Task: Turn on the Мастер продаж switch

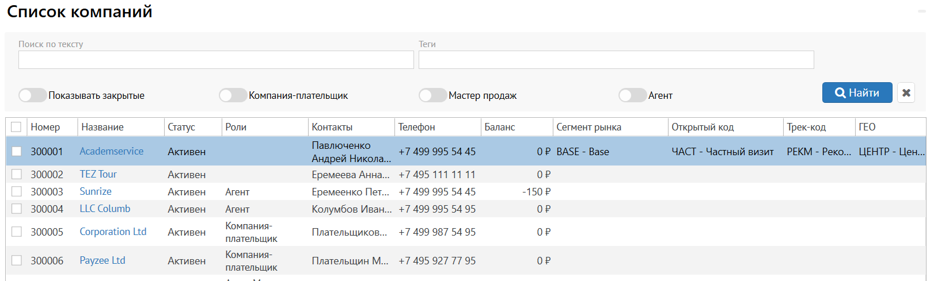Action: [432, 95]
